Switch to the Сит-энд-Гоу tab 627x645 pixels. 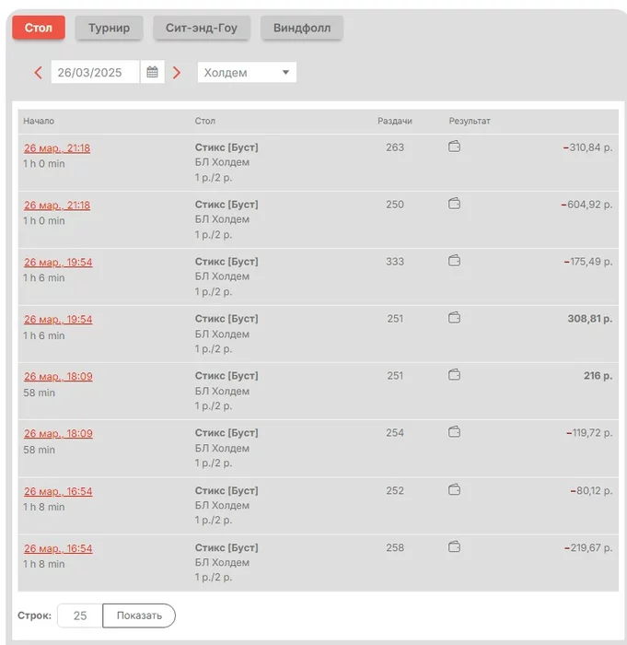(x=201, y=28)
